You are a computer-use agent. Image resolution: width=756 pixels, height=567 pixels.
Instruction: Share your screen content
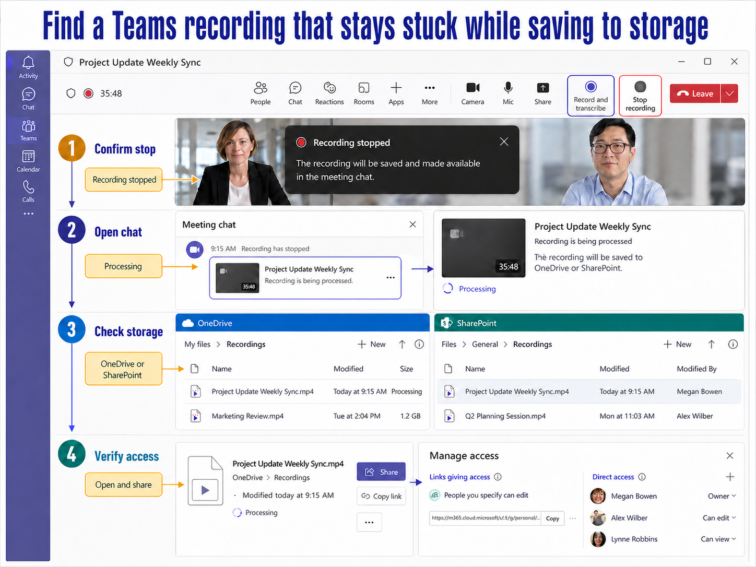coord(543,93)
